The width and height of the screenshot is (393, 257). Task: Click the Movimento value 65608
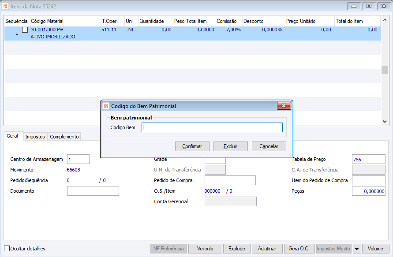[73, 170]
